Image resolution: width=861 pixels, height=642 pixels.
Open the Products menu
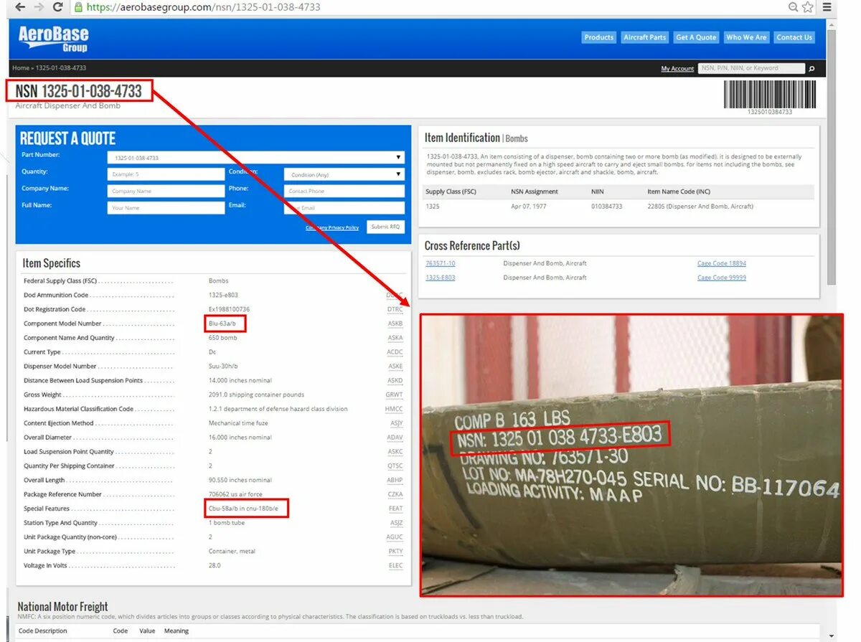click(x=598, y=37)
